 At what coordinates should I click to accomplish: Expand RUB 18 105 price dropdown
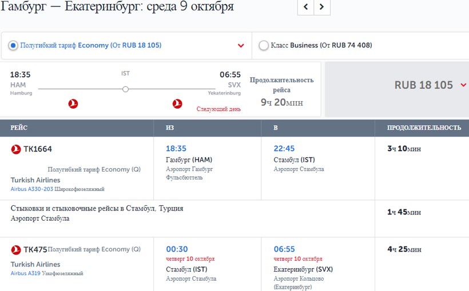(x=463, y=85)
